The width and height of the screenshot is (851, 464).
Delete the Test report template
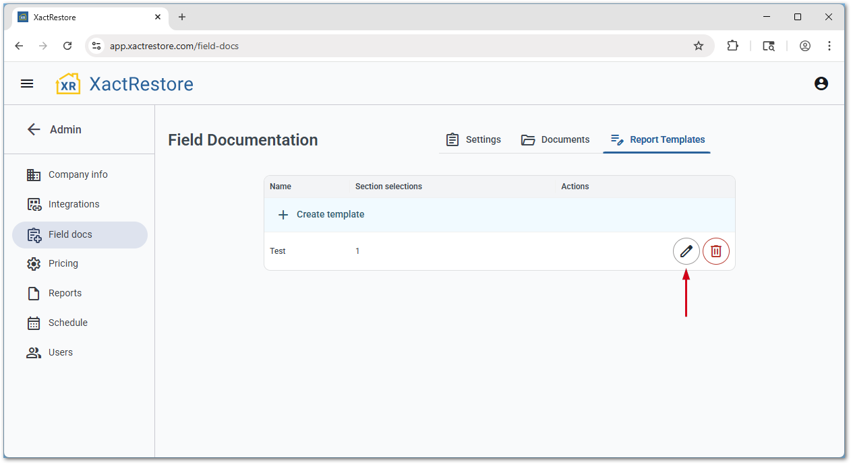(715, 251)
